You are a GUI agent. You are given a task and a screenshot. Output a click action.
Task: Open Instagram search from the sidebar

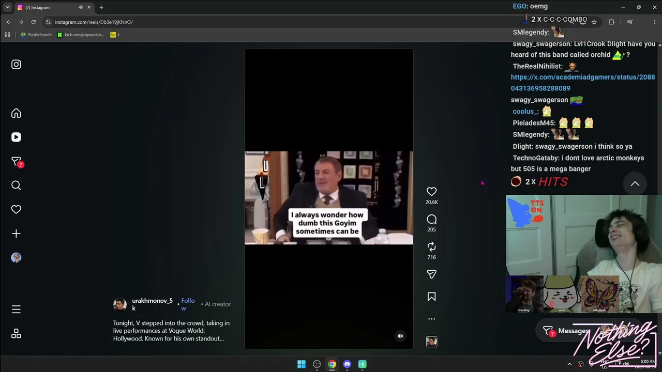point(16,185)
